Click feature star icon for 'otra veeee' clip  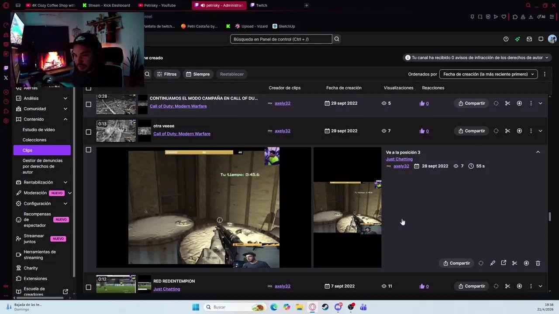519,131
